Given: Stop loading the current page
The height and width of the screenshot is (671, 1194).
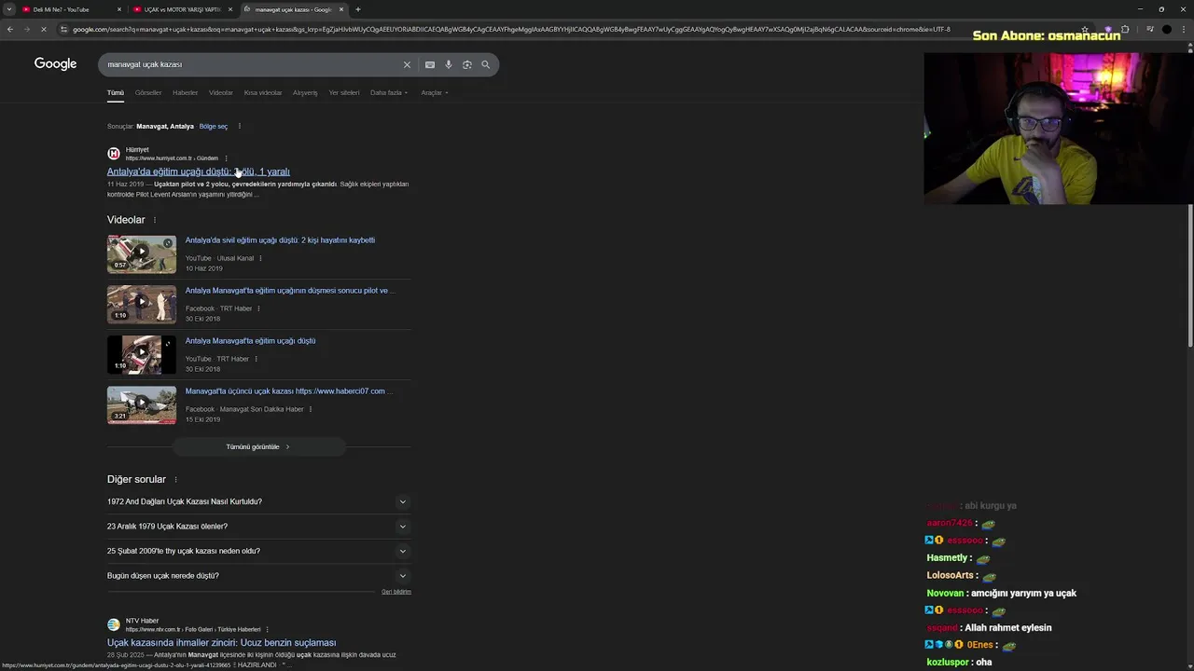Looking at the screenshot, I should coord(43,29).
